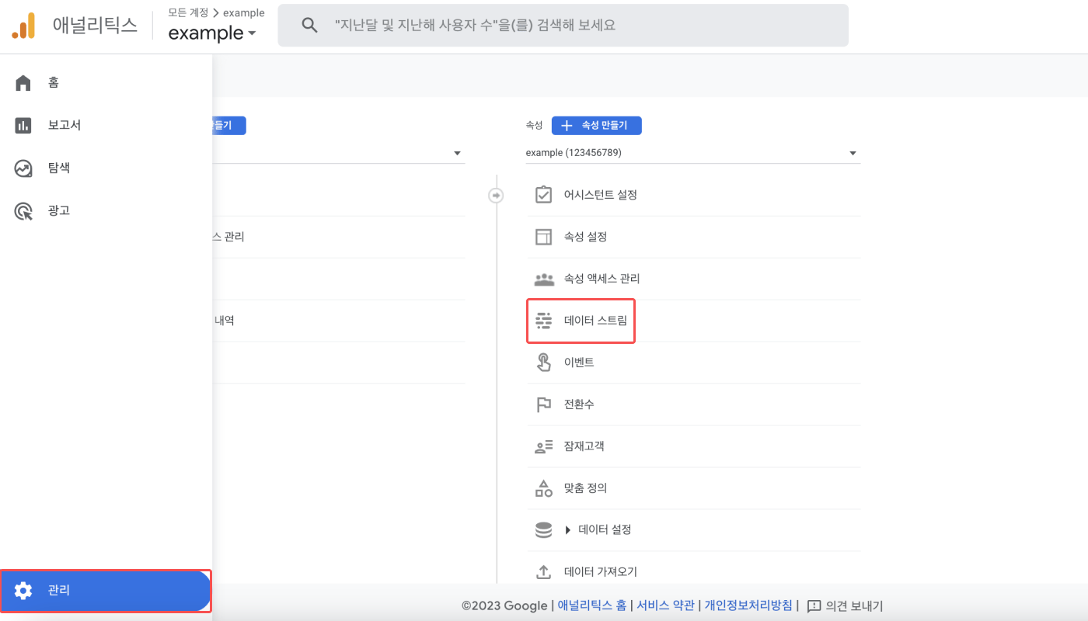Click the shapes icon for 맞춤 정의
This screenshot has height=621, width=1088.
(x=544, y=488)
